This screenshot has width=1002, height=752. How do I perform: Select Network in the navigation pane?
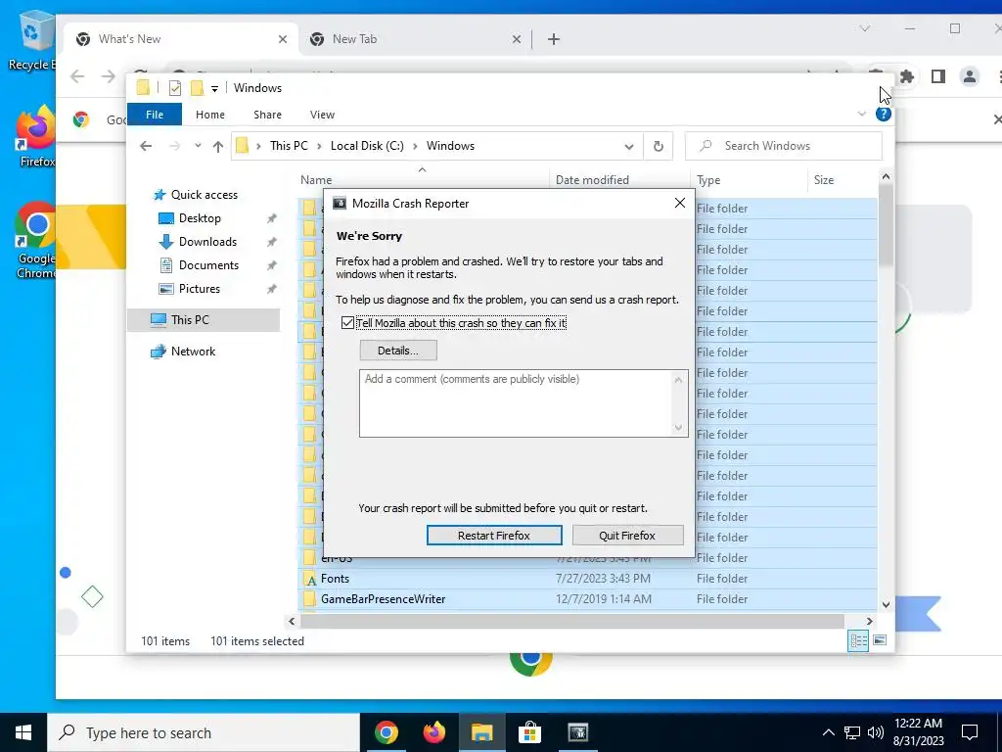(x=193, y=352)
